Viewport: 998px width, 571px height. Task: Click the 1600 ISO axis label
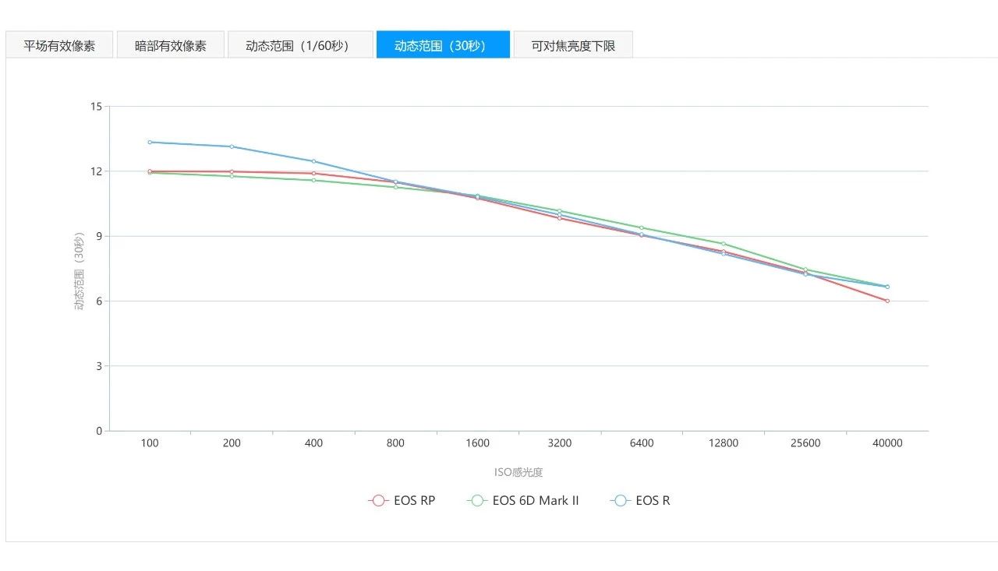click(x=478, y=443)
